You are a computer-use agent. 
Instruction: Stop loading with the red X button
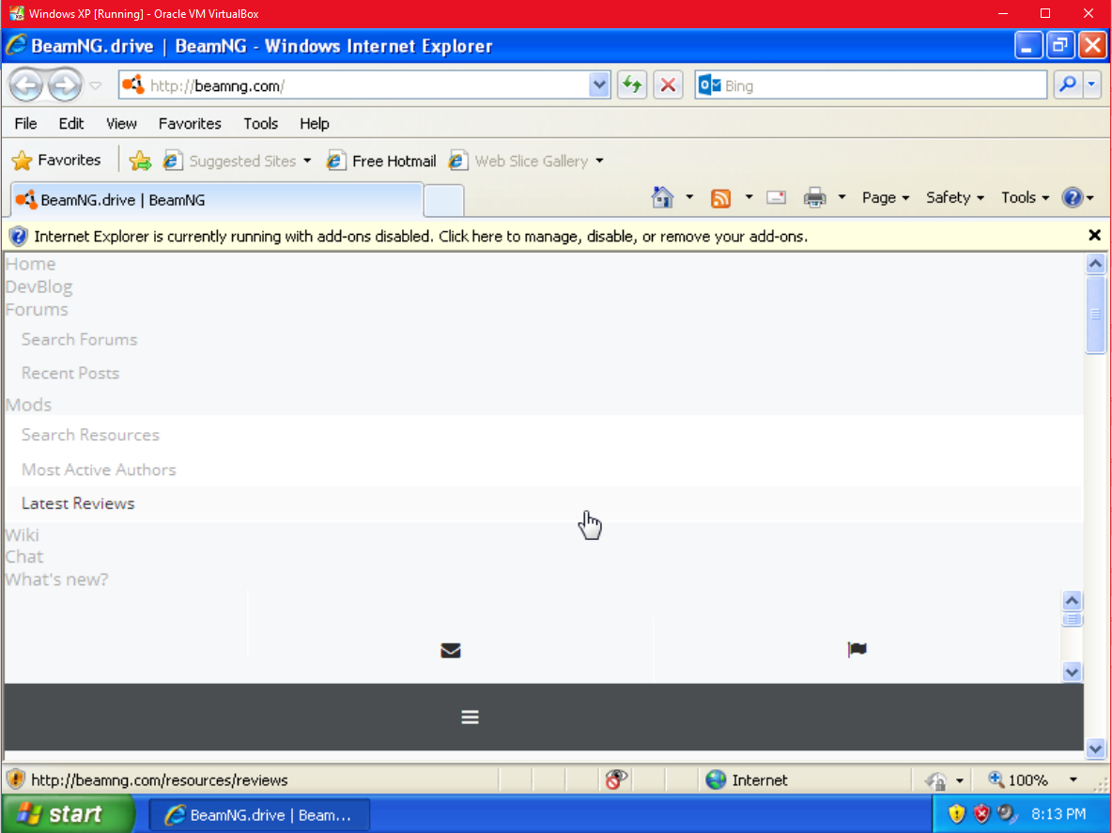pyautogui.click(x=668, y=85)
